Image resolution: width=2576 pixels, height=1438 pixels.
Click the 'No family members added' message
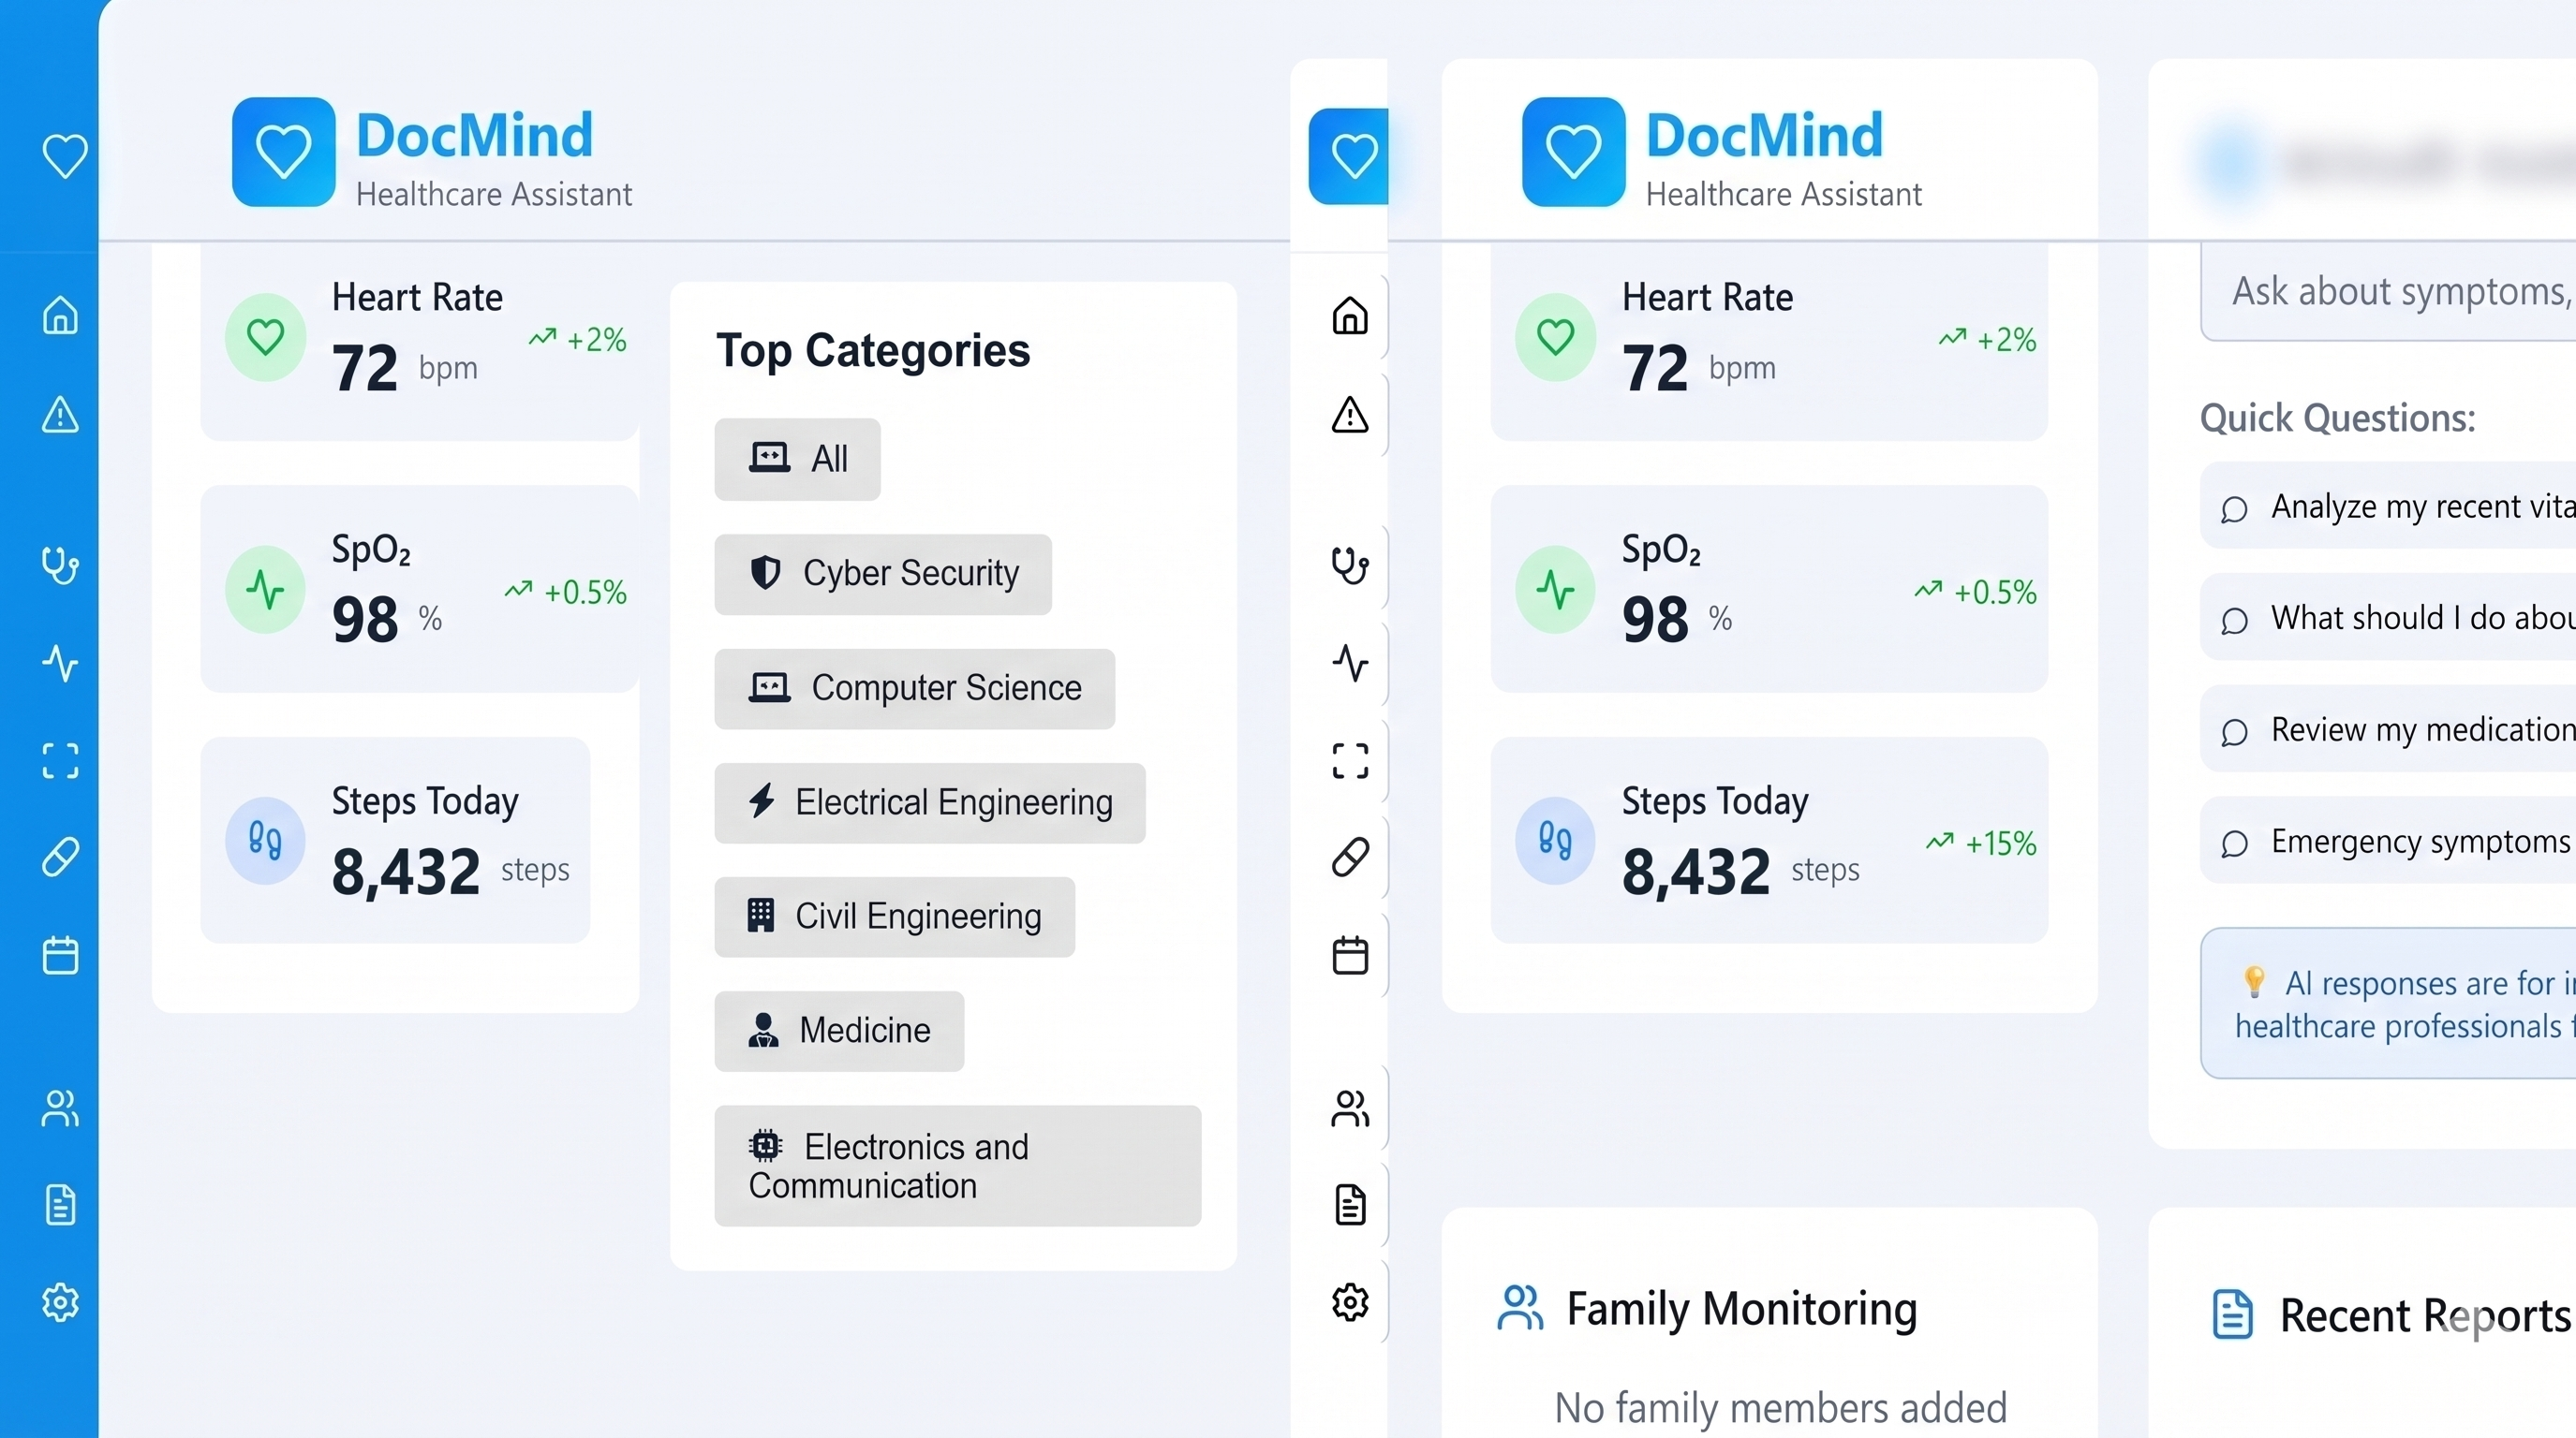pos(1780,1408)
